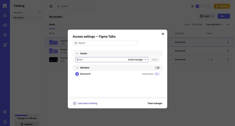Click the Invite button
The width and height of the screenshot is (235, 126).
click(x=155, y=60)
